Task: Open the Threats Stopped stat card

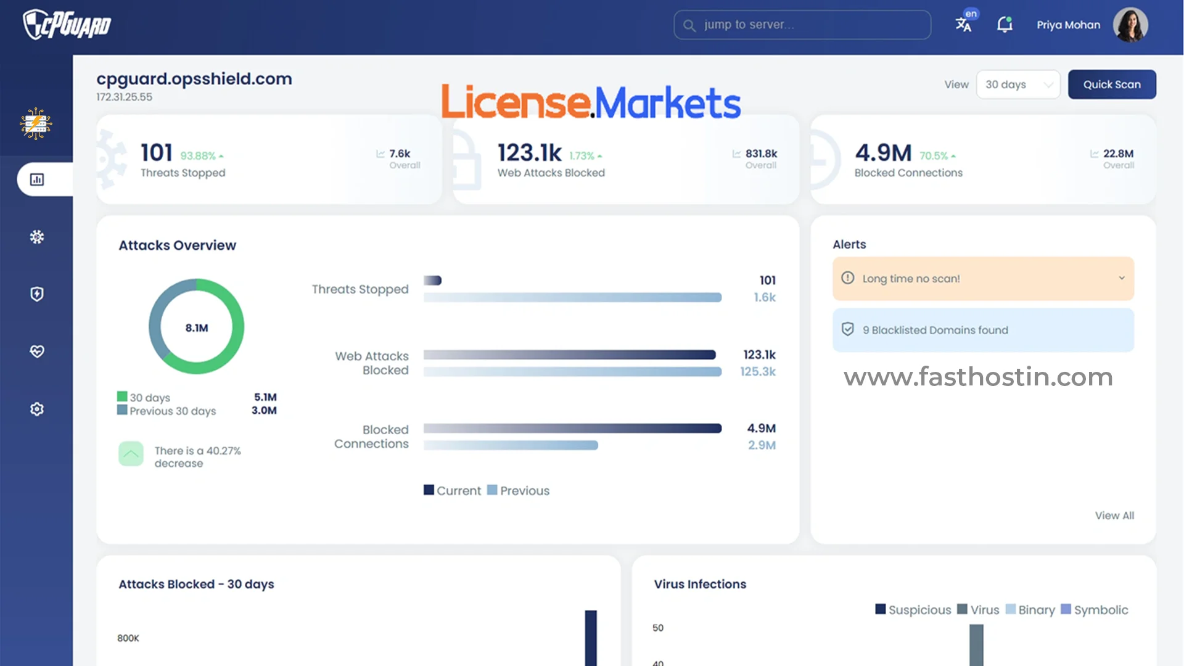Action: pyautogui.click(x=269, y=159)
